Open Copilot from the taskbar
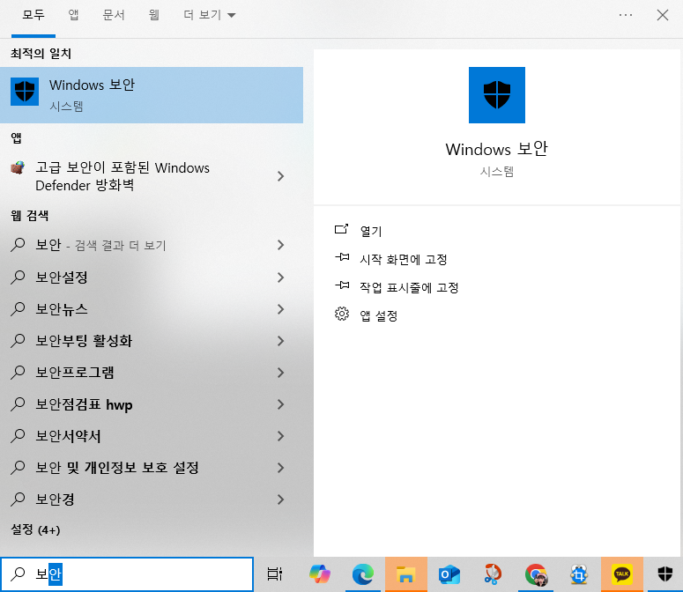This screenshot has width=683, height=592. tap(320, 574)
